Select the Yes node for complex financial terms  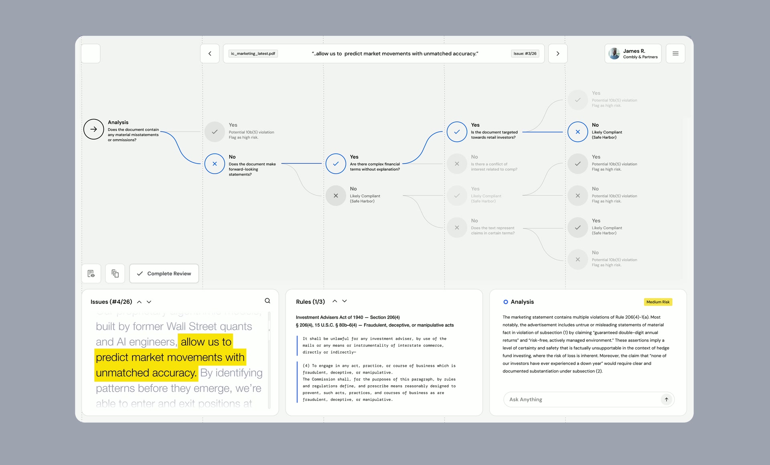pos(336,164)
